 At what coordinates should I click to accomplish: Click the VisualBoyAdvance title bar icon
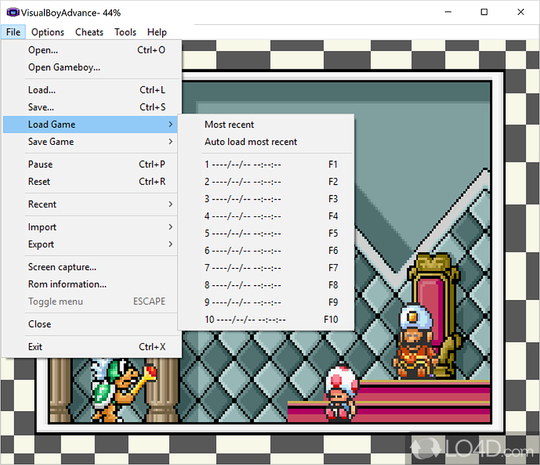[10, 12]
